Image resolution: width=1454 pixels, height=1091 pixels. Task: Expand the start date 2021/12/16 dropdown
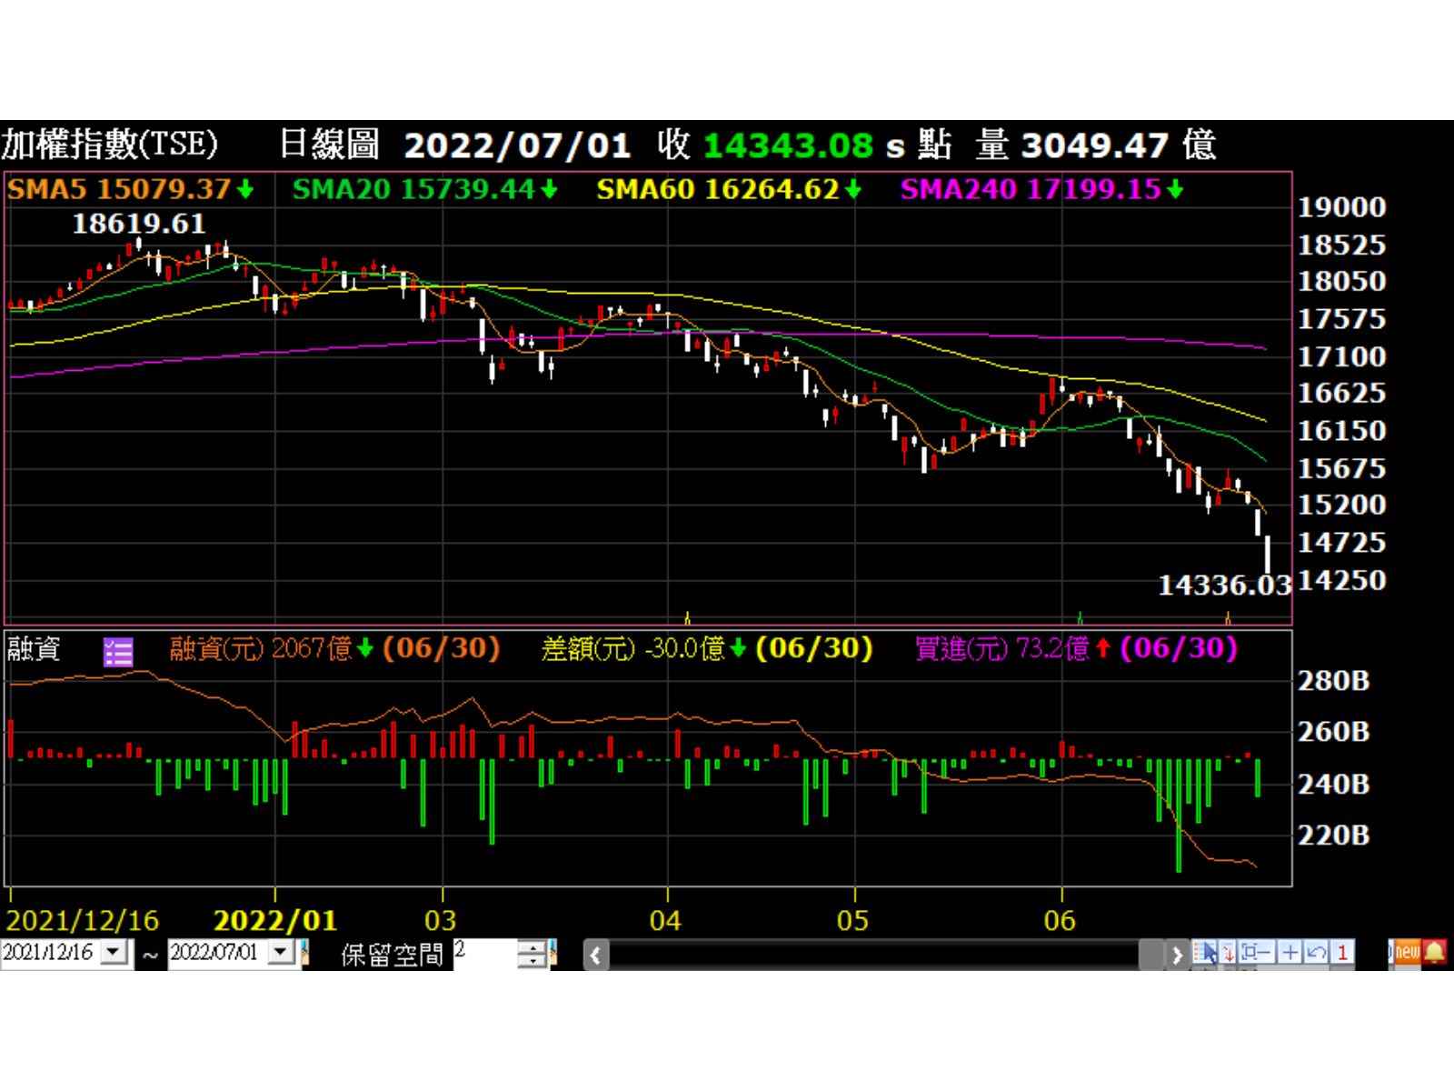(115, 952)
